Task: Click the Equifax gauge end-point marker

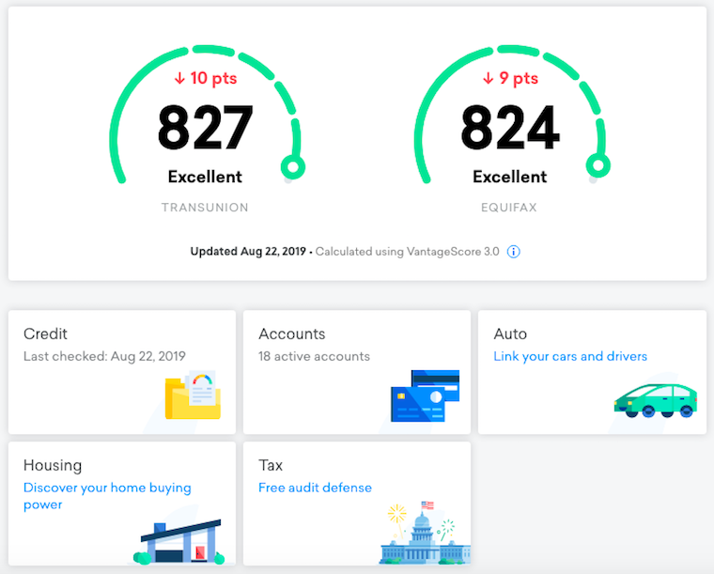Action: [x=598, y=165]
